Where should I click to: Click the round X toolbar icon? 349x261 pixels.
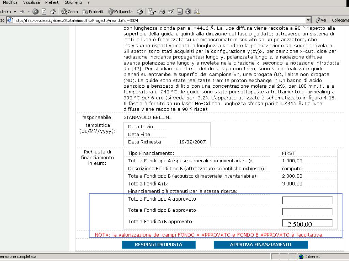(x=188, y=12)
